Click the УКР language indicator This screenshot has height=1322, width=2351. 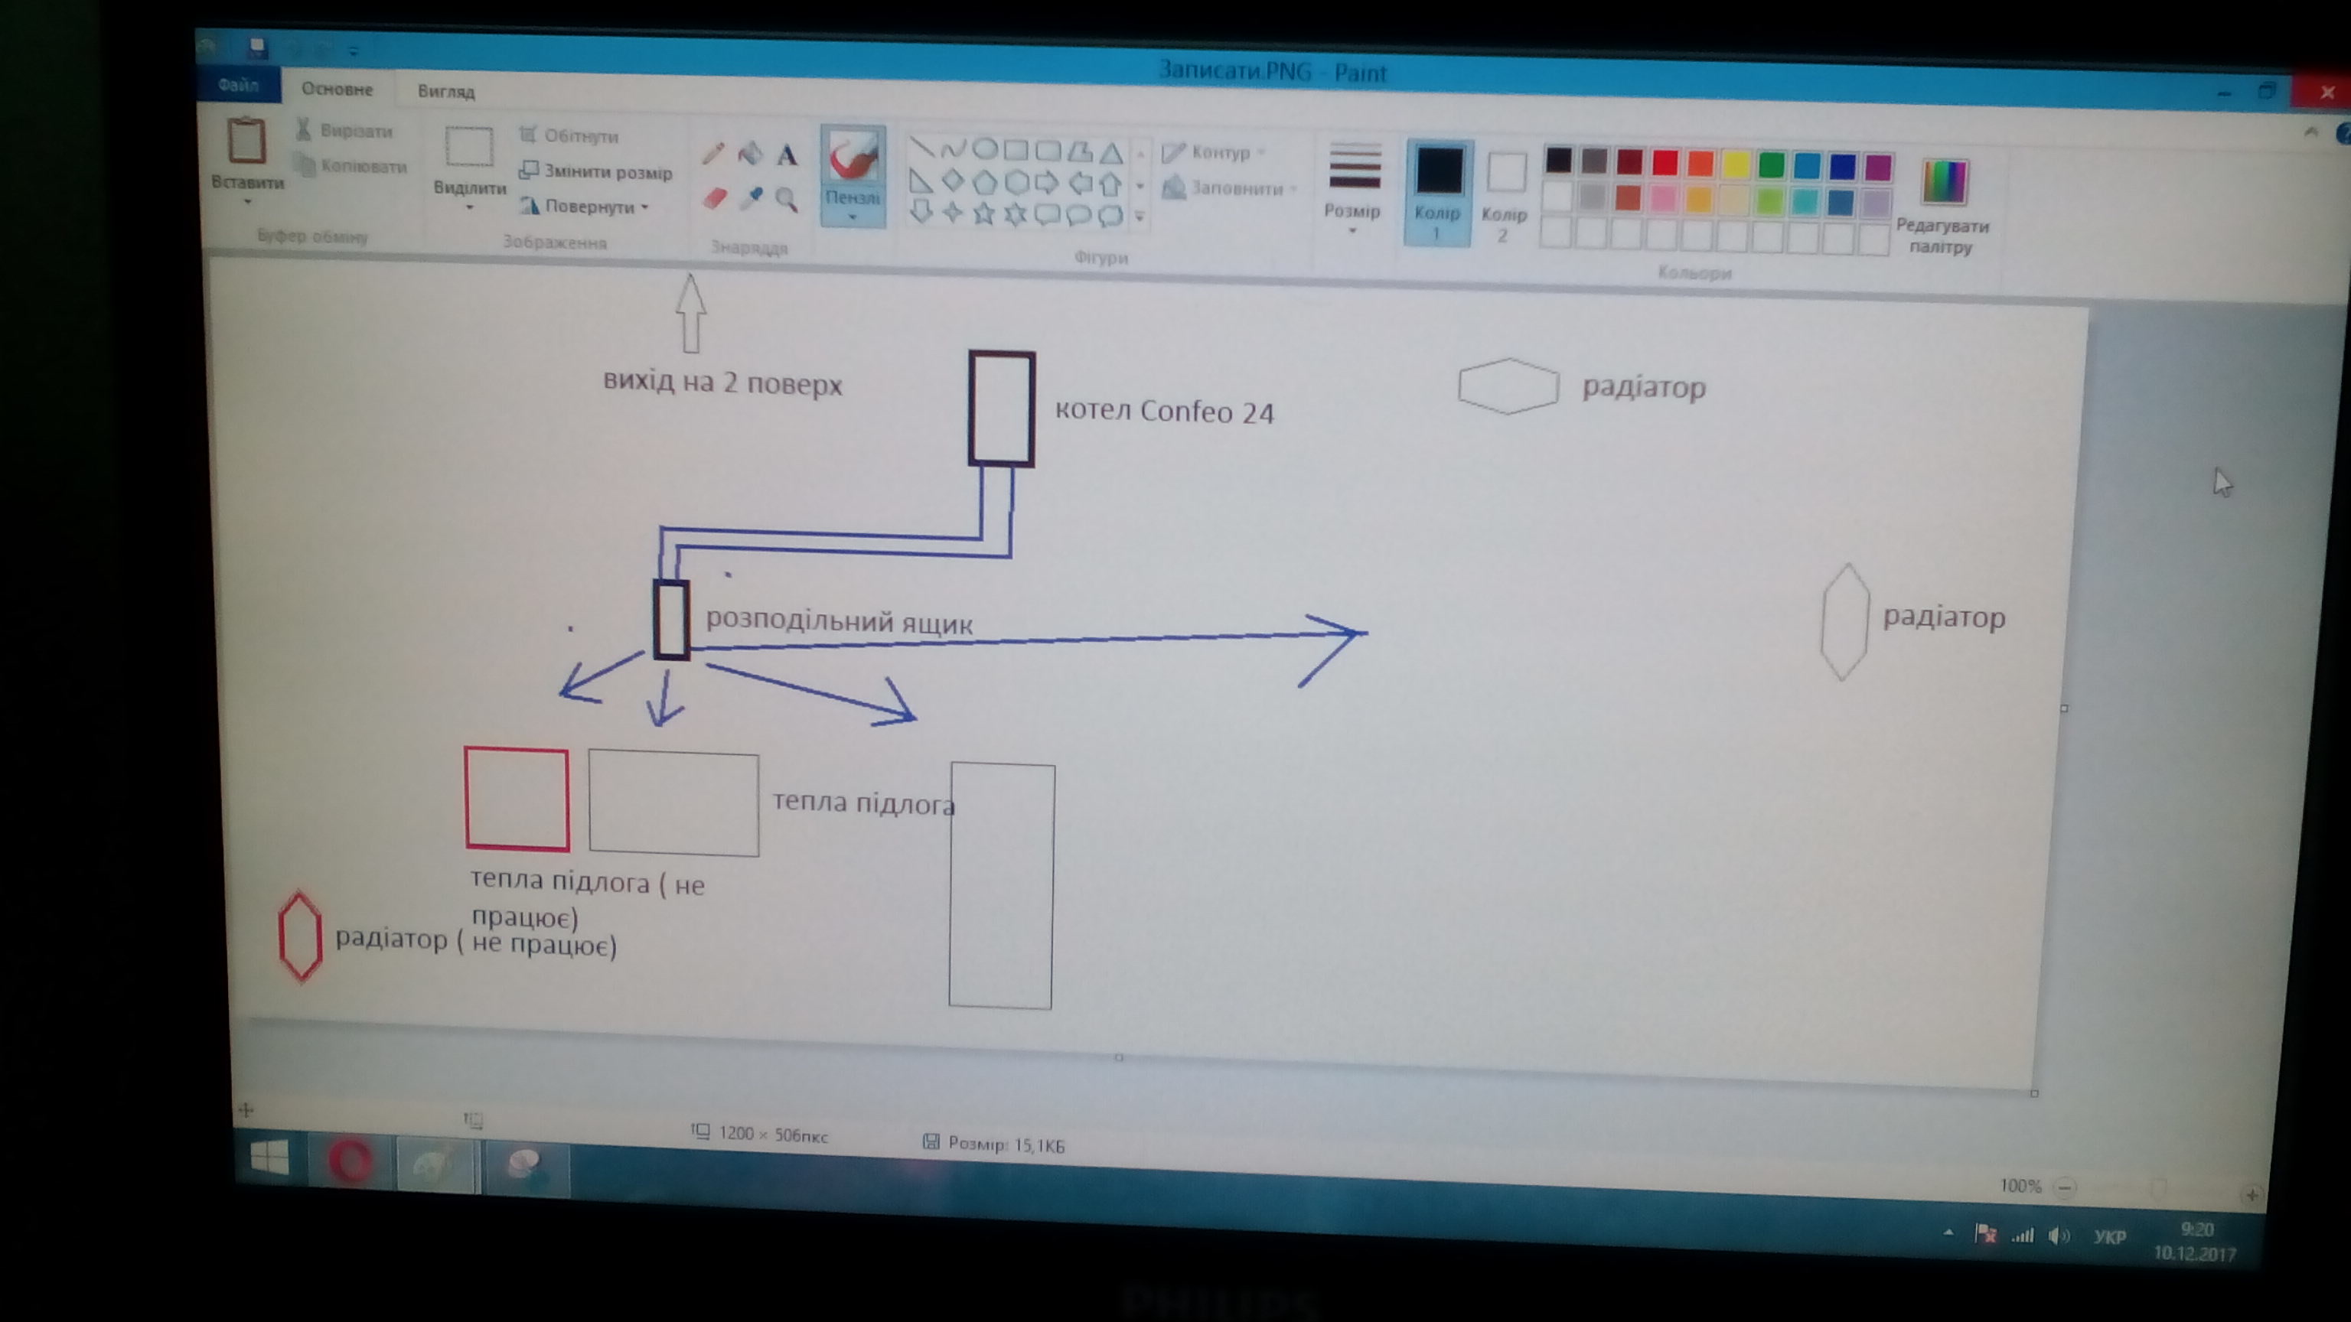[x=2109, y=1237]
